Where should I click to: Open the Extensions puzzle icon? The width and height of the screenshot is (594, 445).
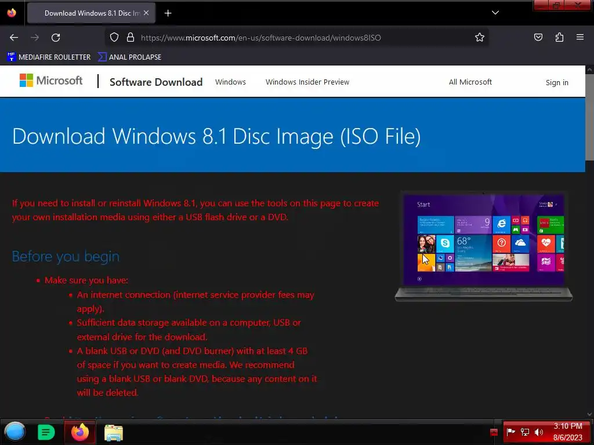tap(559, 38)
